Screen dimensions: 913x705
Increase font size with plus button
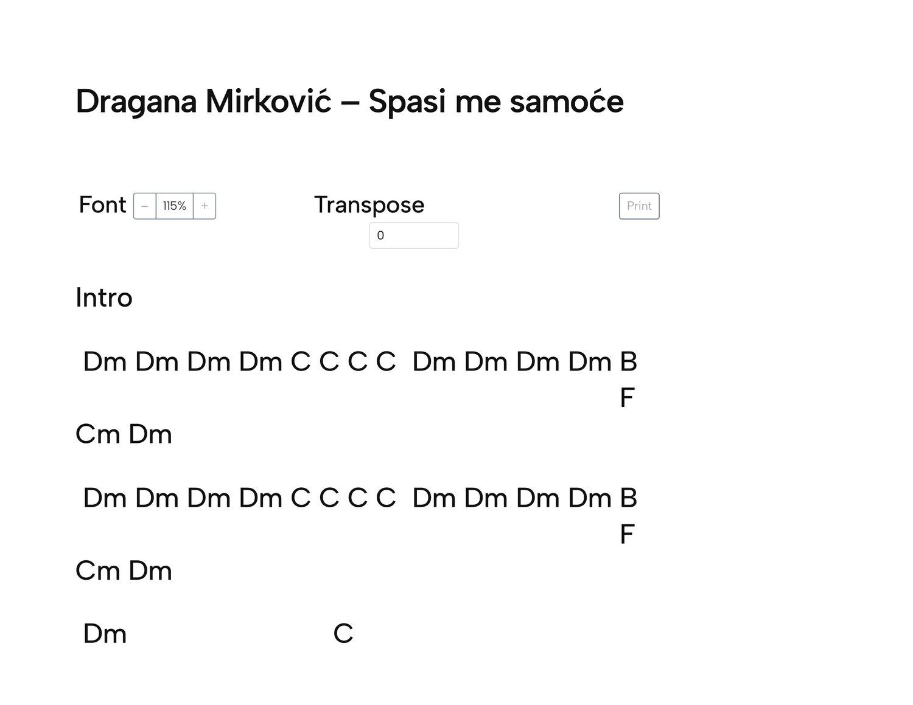205,206
